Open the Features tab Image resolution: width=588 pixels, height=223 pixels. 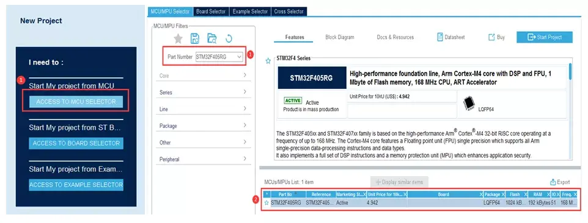[295, 37]
